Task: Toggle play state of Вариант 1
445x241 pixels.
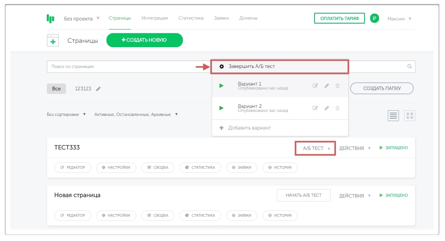Action: tap(220, 86)
